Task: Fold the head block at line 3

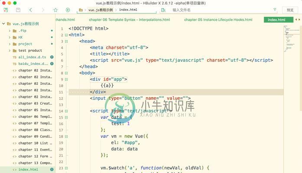Action: (x=66, y=42)
